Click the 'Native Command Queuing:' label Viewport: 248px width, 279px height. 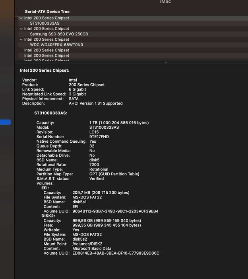click(x=62, y=141)
